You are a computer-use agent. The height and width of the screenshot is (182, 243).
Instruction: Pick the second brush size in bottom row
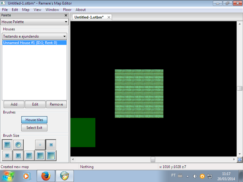pos(18,156)
